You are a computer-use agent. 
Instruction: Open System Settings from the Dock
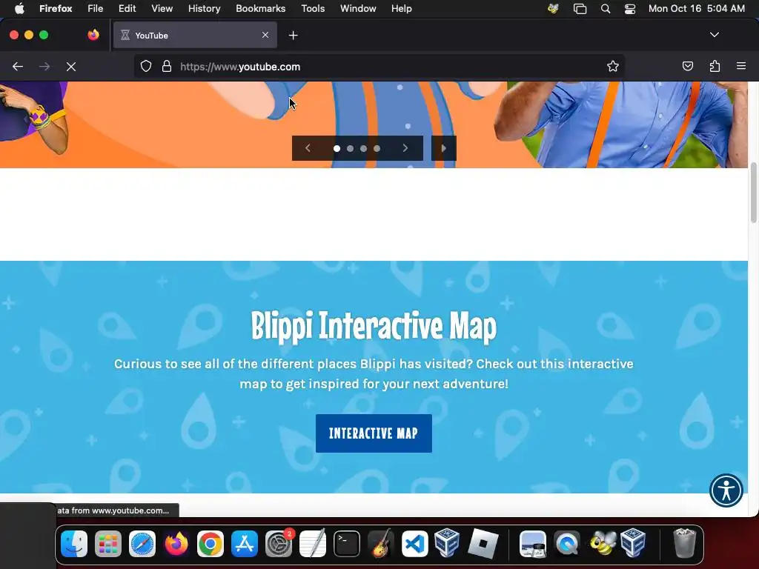[x=279, y=544]
